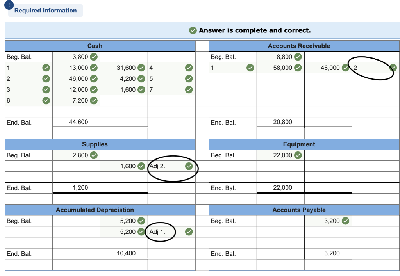Click the Accounts Payable ending balance 3,200
Viewport: 400px width, 276px height.
pos(328,253)
